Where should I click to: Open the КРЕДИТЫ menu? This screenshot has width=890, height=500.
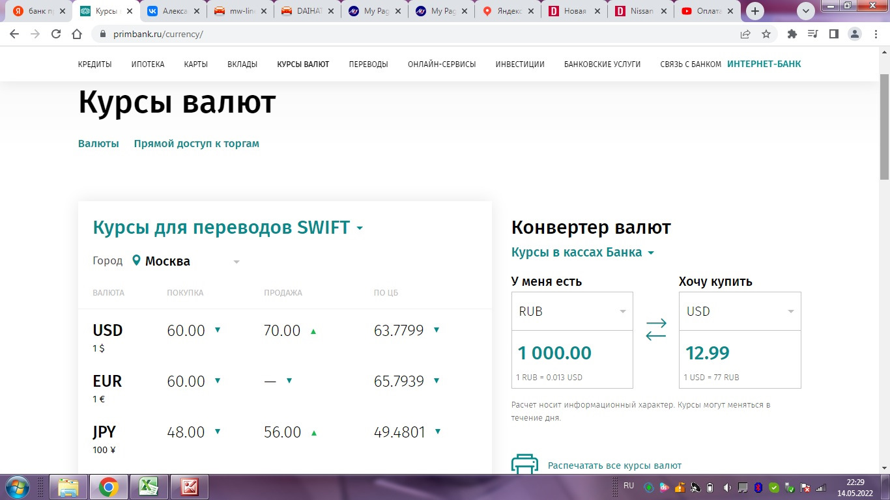(95, 64)
